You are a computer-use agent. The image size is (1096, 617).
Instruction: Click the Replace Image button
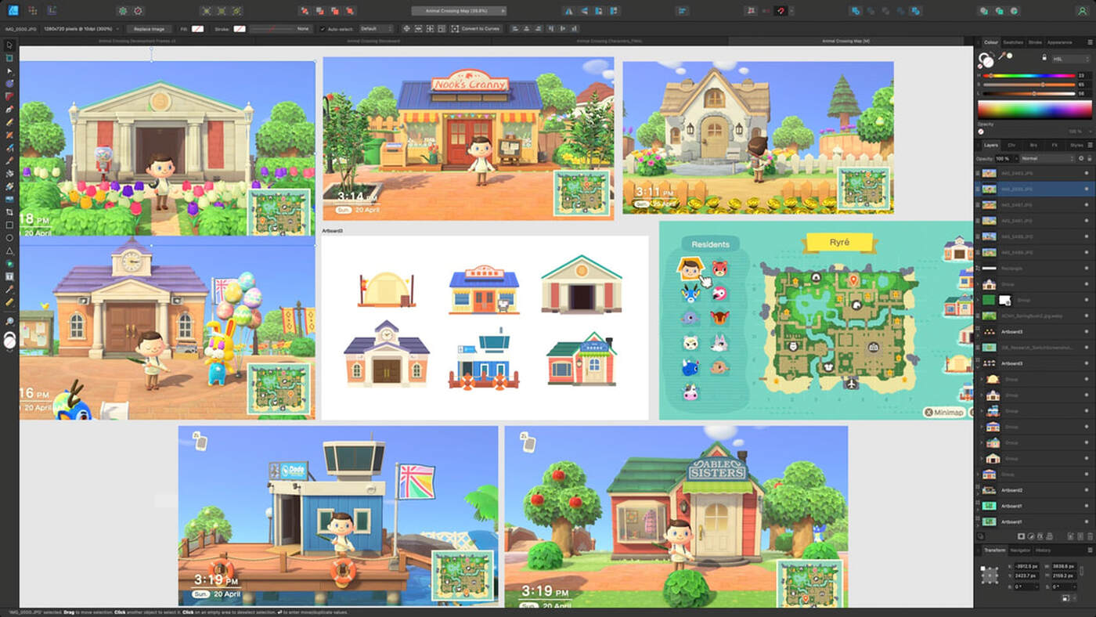149,28
